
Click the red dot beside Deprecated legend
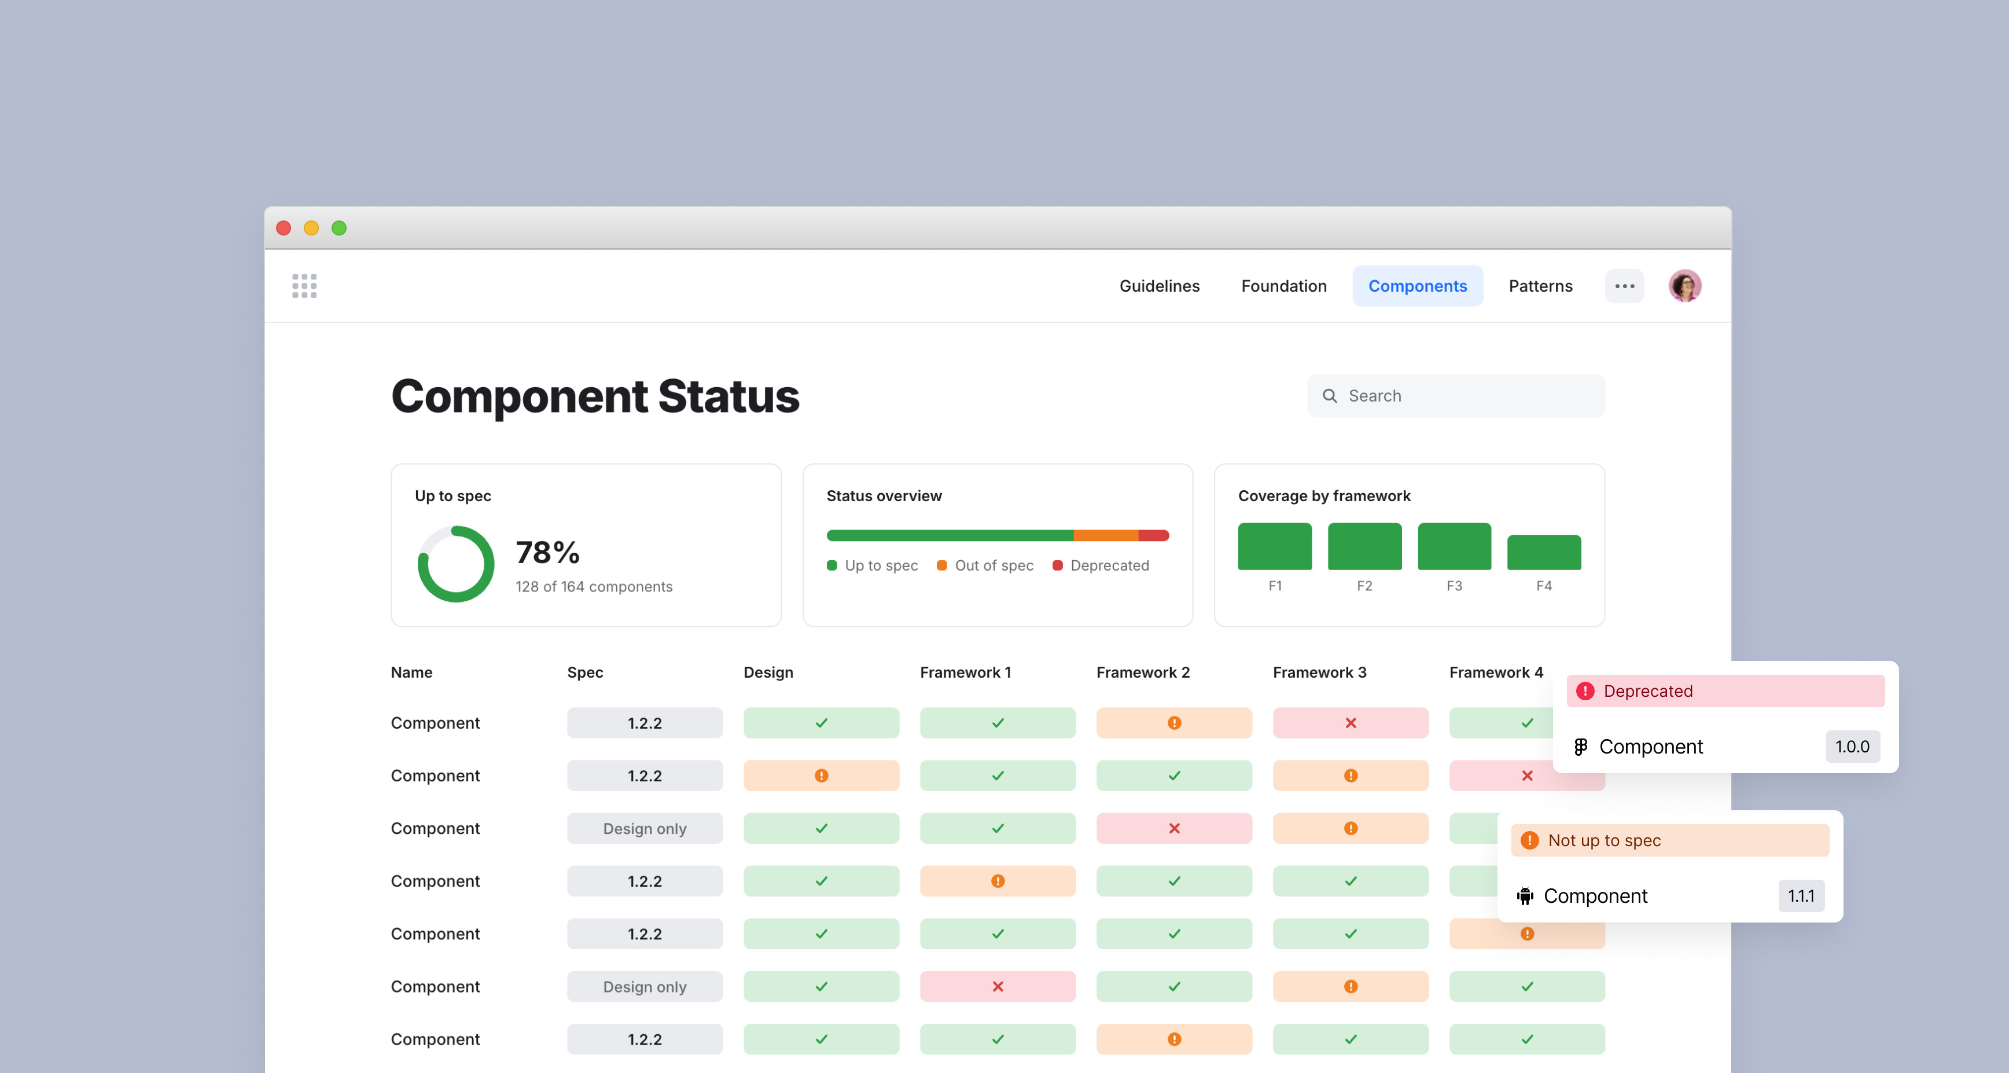(x=1057, y=565)
